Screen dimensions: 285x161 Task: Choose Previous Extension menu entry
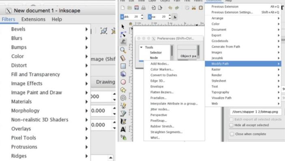(243, 6)
